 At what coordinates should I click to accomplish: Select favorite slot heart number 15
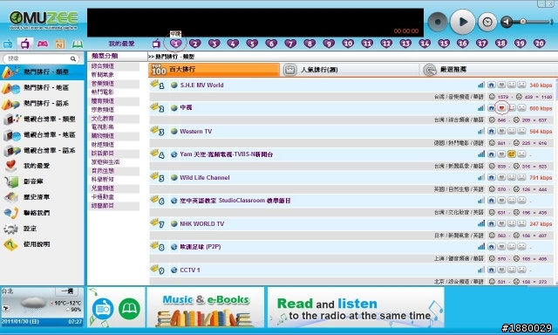[444, 44]
